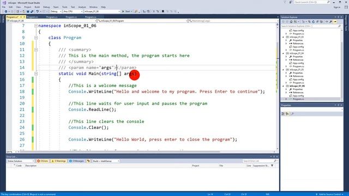Click the Error List filter funnel icon
The image size is (349, 196).
(x=272, y=166)
